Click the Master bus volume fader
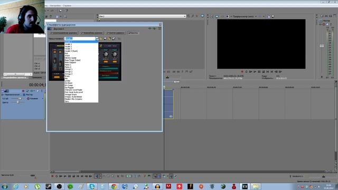The width and height of the screenshot is (338, 190). [322, 46]
